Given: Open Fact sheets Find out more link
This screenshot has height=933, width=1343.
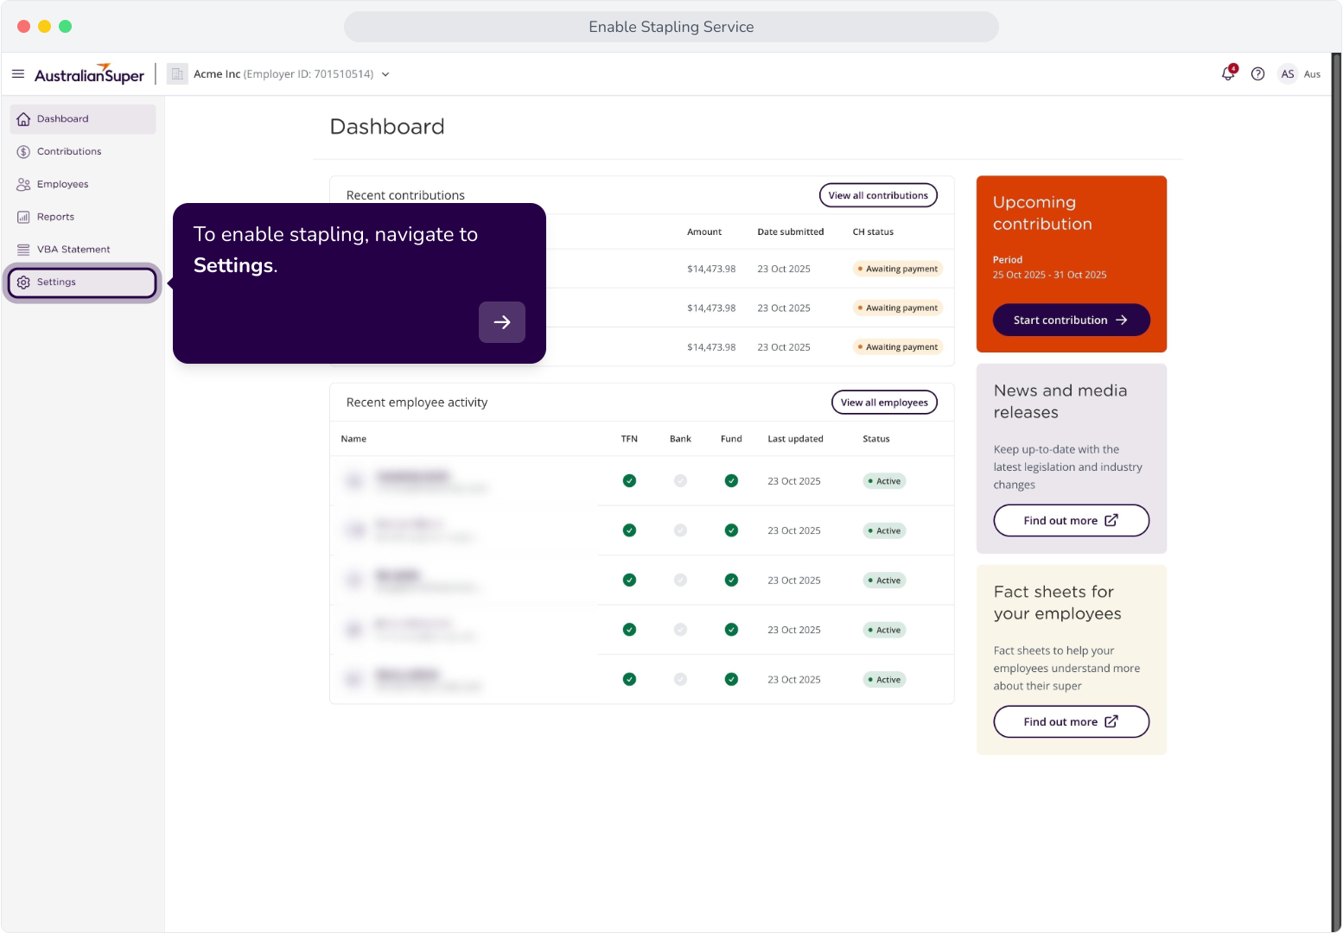Looking at the screenshot, I should click(1071, 722).
